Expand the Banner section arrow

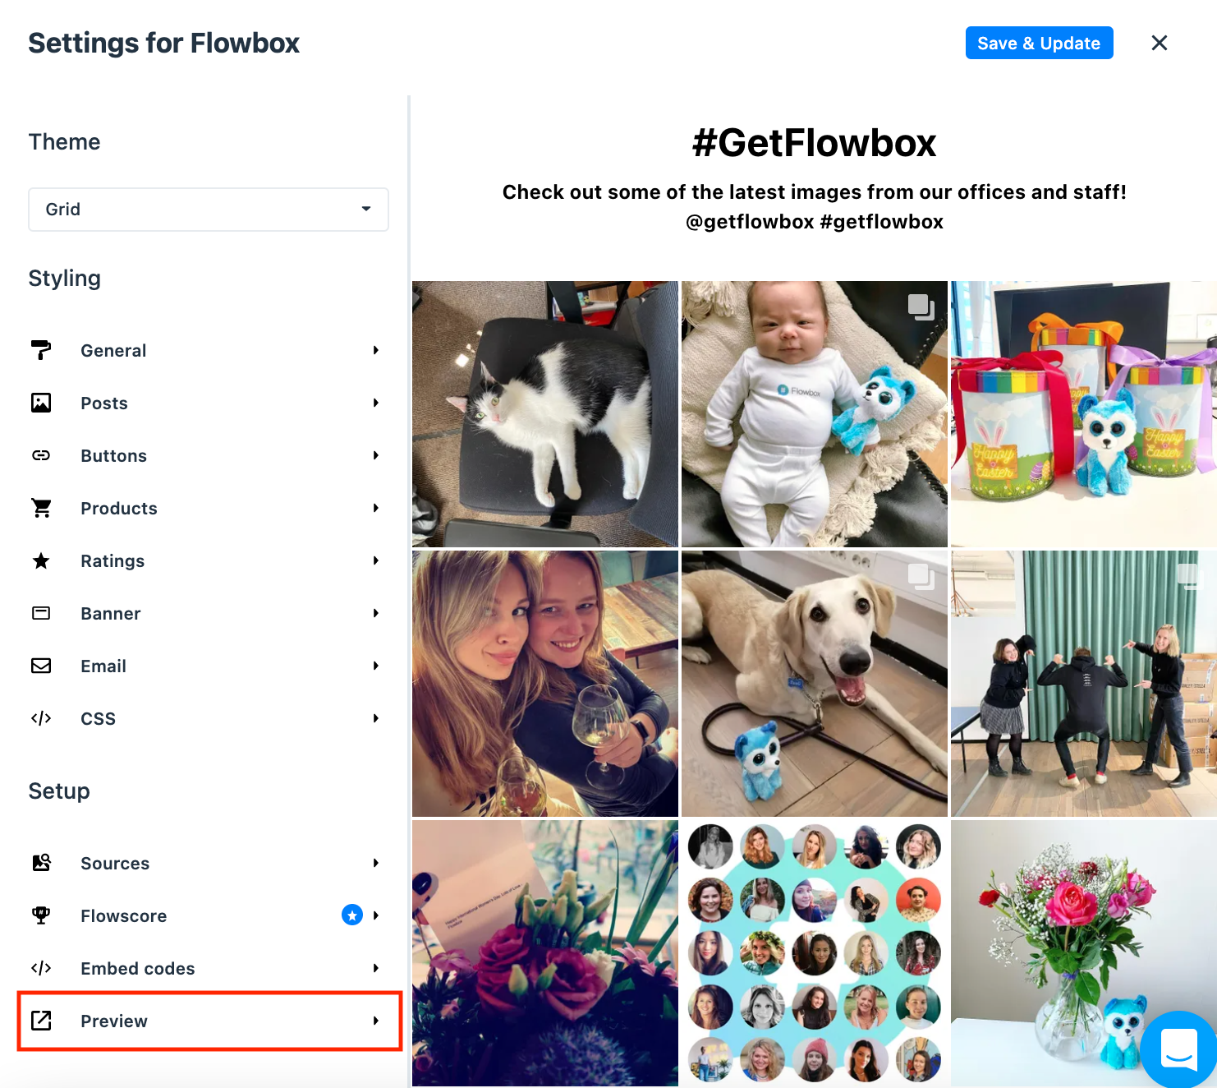pos(375,613)
